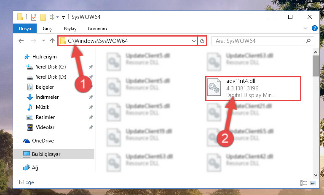
Task: Click the vertical scrollbar thumb
Action: 316,66
